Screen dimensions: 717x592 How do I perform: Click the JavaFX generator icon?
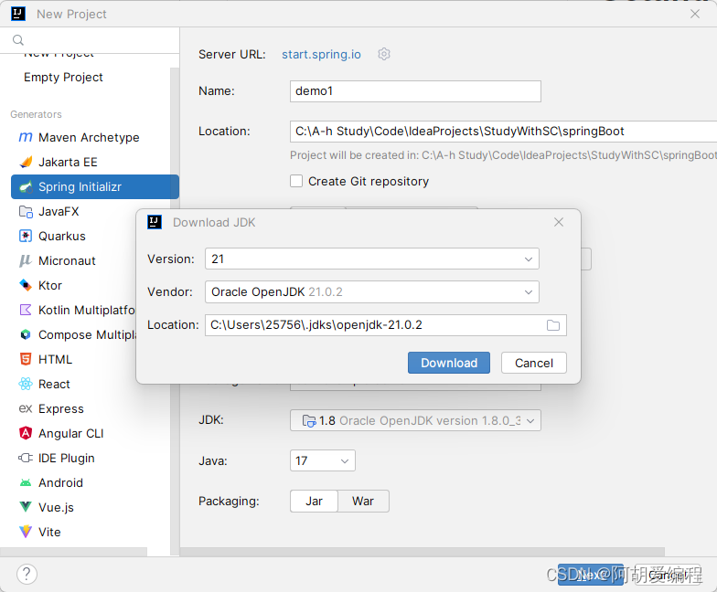click(x=26, y=212)
